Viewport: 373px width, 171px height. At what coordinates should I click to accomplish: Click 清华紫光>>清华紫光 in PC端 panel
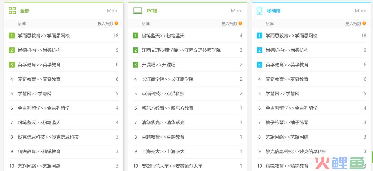coord(163,122)
